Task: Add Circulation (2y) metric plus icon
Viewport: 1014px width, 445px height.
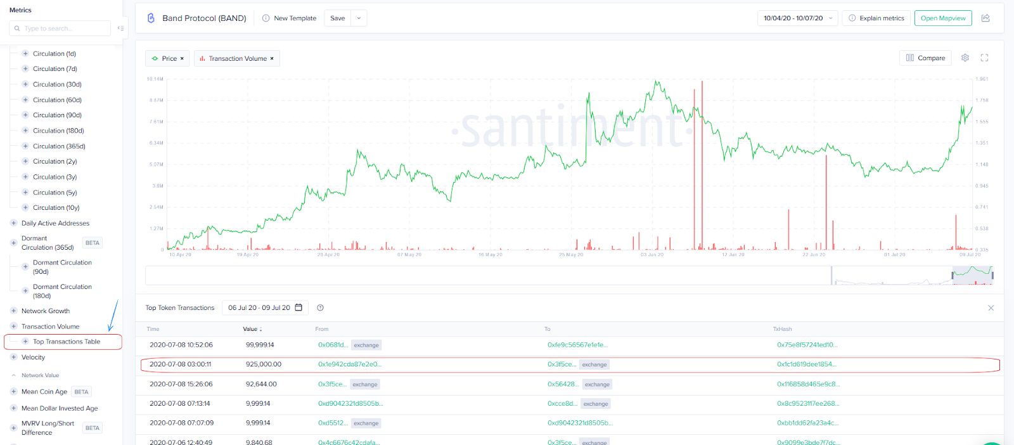Action: [x=25, y=161]
